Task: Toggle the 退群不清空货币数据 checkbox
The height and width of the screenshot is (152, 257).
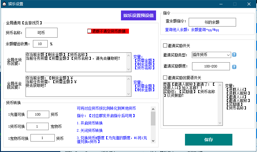Action: (90, 31)
